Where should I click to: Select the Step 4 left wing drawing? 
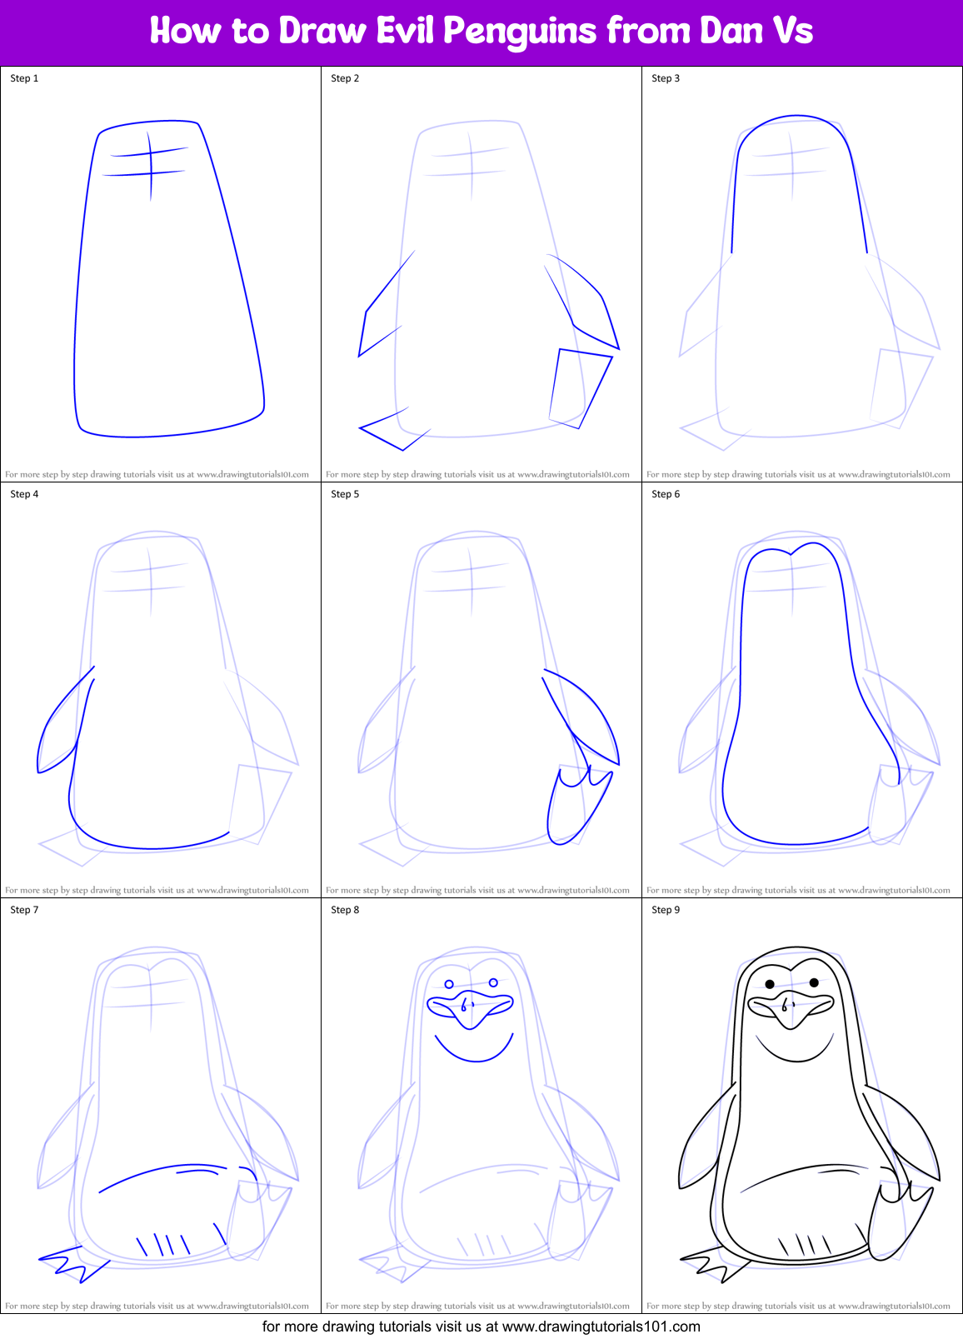(x=167, y=698)
